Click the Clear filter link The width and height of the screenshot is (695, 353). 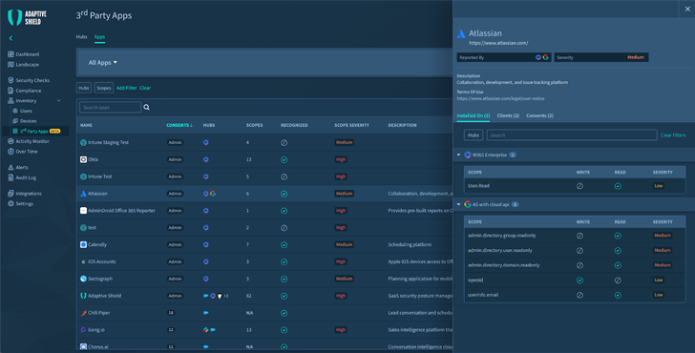tap(145, 88)
